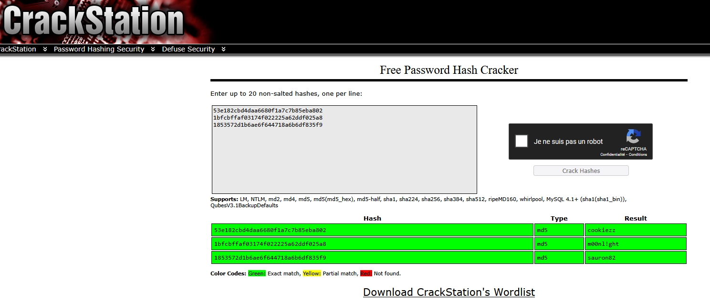Click the reCAPTCHA logo icon

[633, 137]
